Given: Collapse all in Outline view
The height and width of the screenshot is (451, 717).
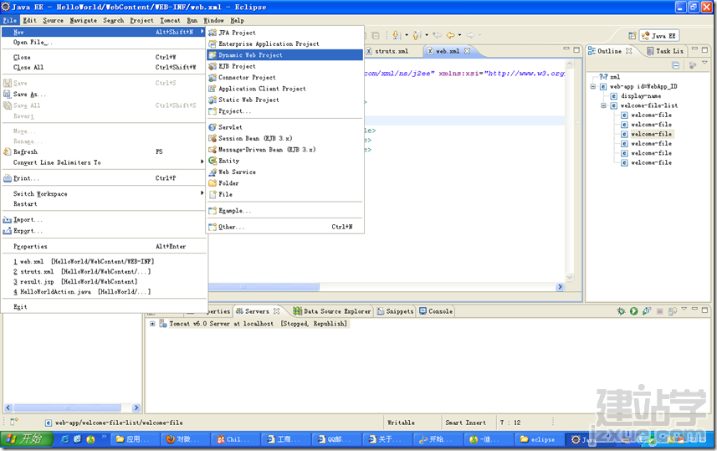Looking at the screenshot, I should [x=675, y=65].
